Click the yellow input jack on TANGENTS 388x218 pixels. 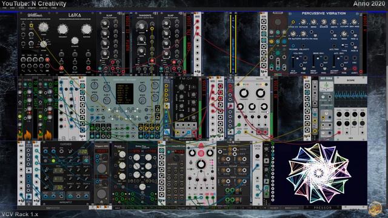point(152,29)
